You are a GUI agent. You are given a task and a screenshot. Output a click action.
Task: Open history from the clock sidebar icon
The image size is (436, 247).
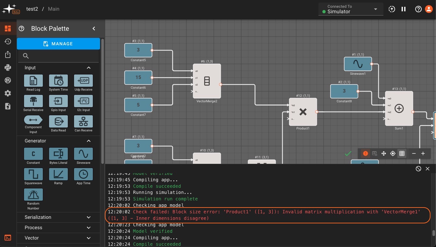(x=8, y=41)
